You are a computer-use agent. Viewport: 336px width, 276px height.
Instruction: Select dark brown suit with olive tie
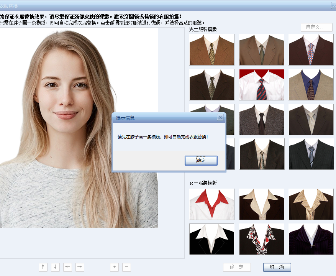click(x=212, y=84)
